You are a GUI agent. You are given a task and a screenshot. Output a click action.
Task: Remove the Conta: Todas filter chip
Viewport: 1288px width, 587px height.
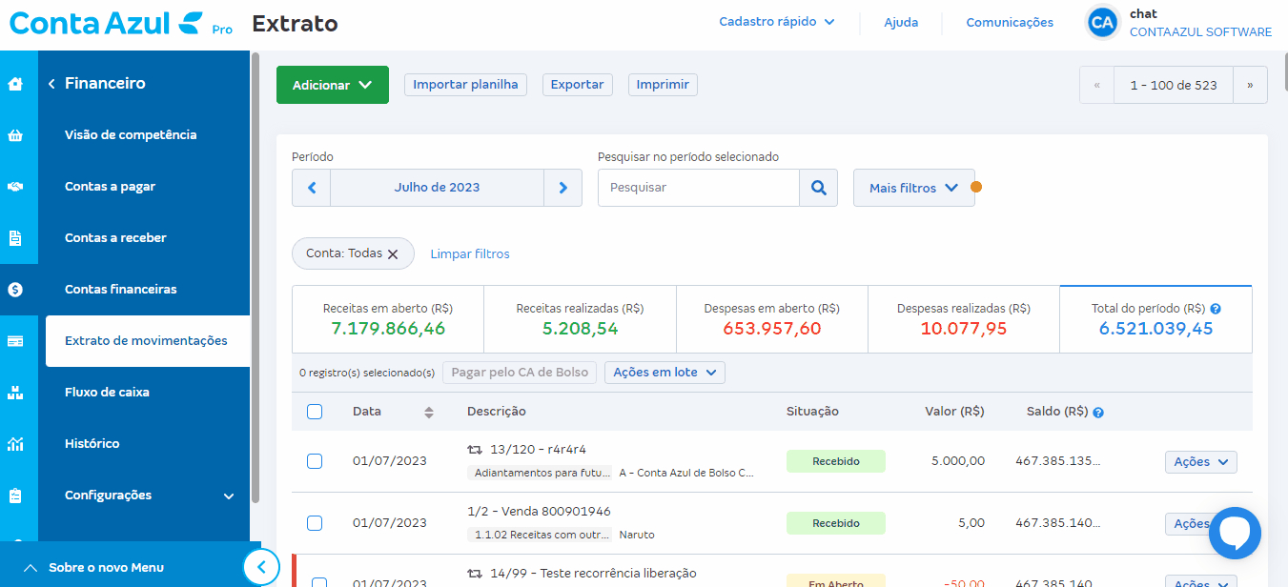click(x=392, y=254)
